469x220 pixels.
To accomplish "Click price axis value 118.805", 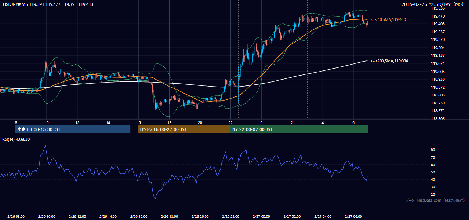I will (x=437, y=95).
